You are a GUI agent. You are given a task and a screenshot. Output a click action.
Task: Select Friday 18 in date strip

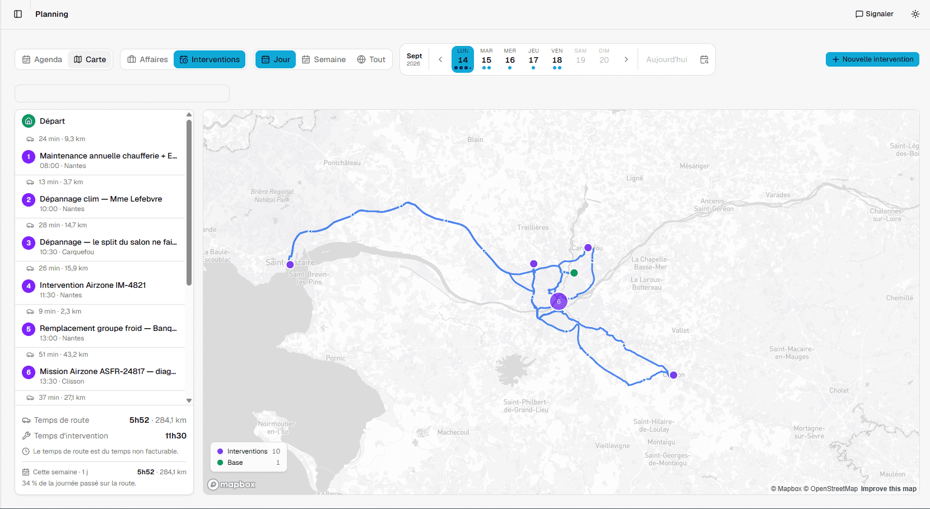[557, 59]
